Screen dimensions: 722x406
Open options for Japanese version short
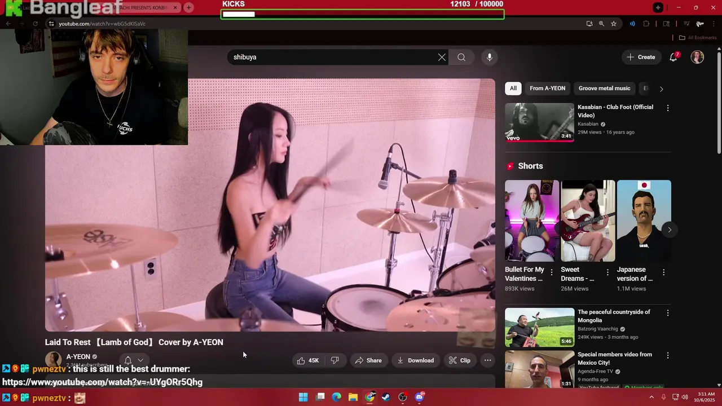pos(663,272)
